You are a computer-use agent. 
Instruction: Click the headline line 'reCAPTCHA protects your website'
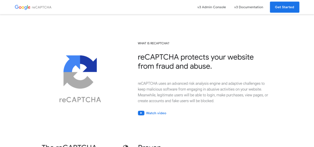coord(196,57)
